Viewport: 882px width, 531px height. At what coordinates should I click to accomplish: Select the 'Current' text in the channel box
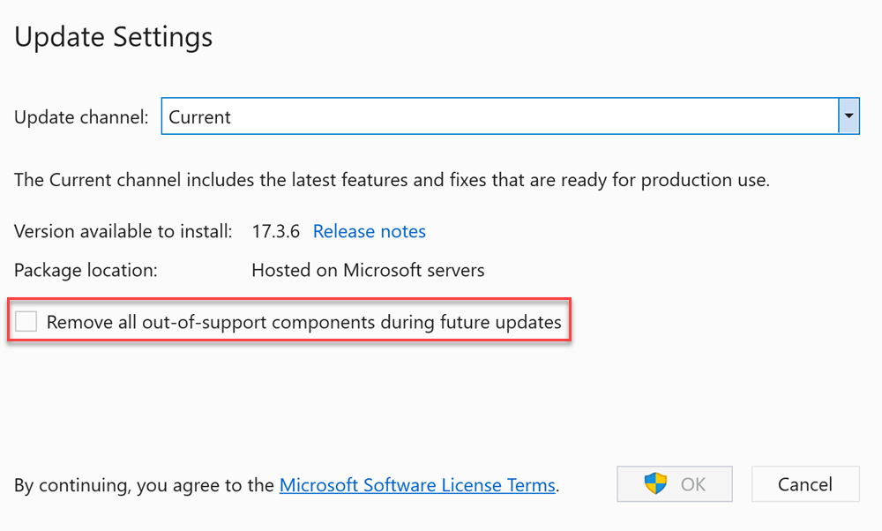tap(199, 117)
